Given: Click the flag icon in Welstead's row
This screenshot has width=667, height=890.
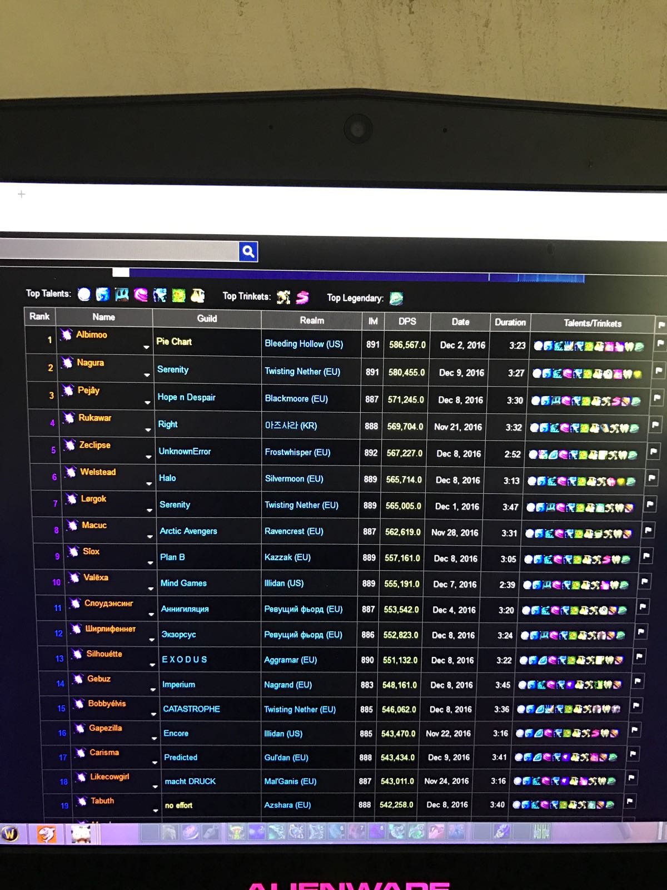Looking at the screenshot, I should point(651,478).
